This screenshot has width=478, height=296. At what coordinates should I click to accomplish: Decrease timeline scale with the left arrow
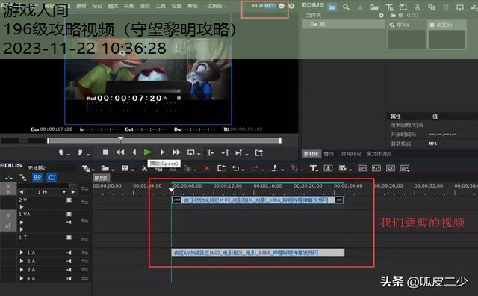coord(22,192)
